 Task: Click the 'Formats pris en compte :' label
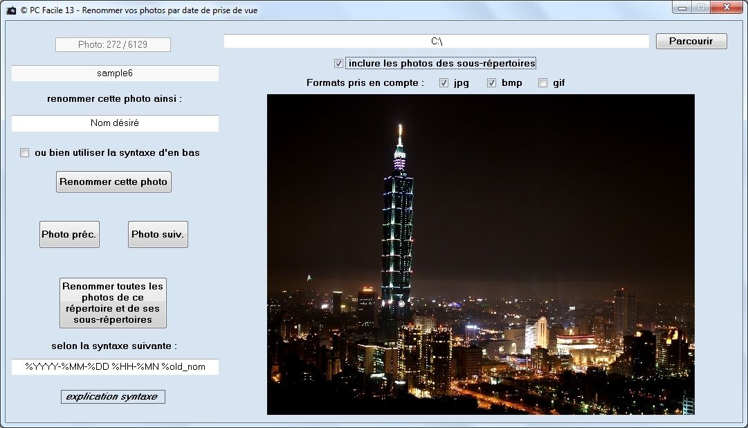point(365,82)
